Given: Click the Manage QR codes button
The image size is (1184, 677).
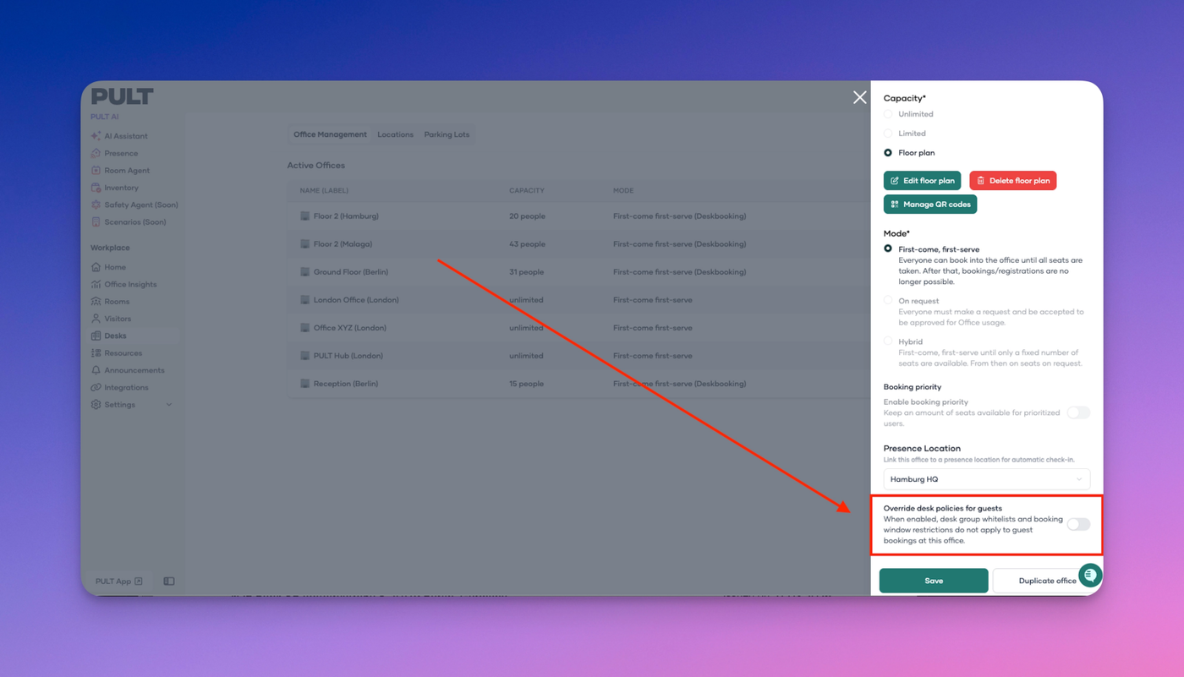Looking at the screenshot, I should 929,205.
